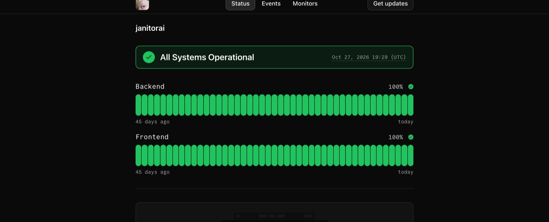Click the Get updates button
This screenshot has height=222, width=549.
click(x=390, y=4)
